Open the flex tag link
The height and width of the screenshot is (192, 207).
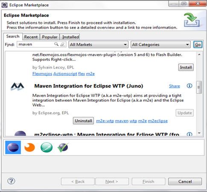tap(82, 74)
